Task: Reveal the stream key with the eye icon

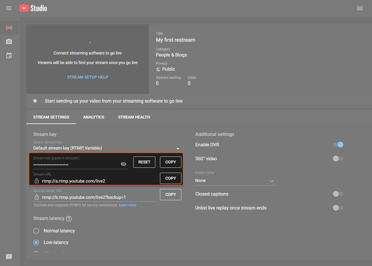Action: pos(124,164)
